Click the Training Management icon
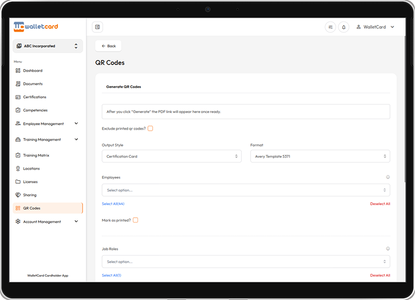This screenshot has width=415, height=300. coord(18,140)
